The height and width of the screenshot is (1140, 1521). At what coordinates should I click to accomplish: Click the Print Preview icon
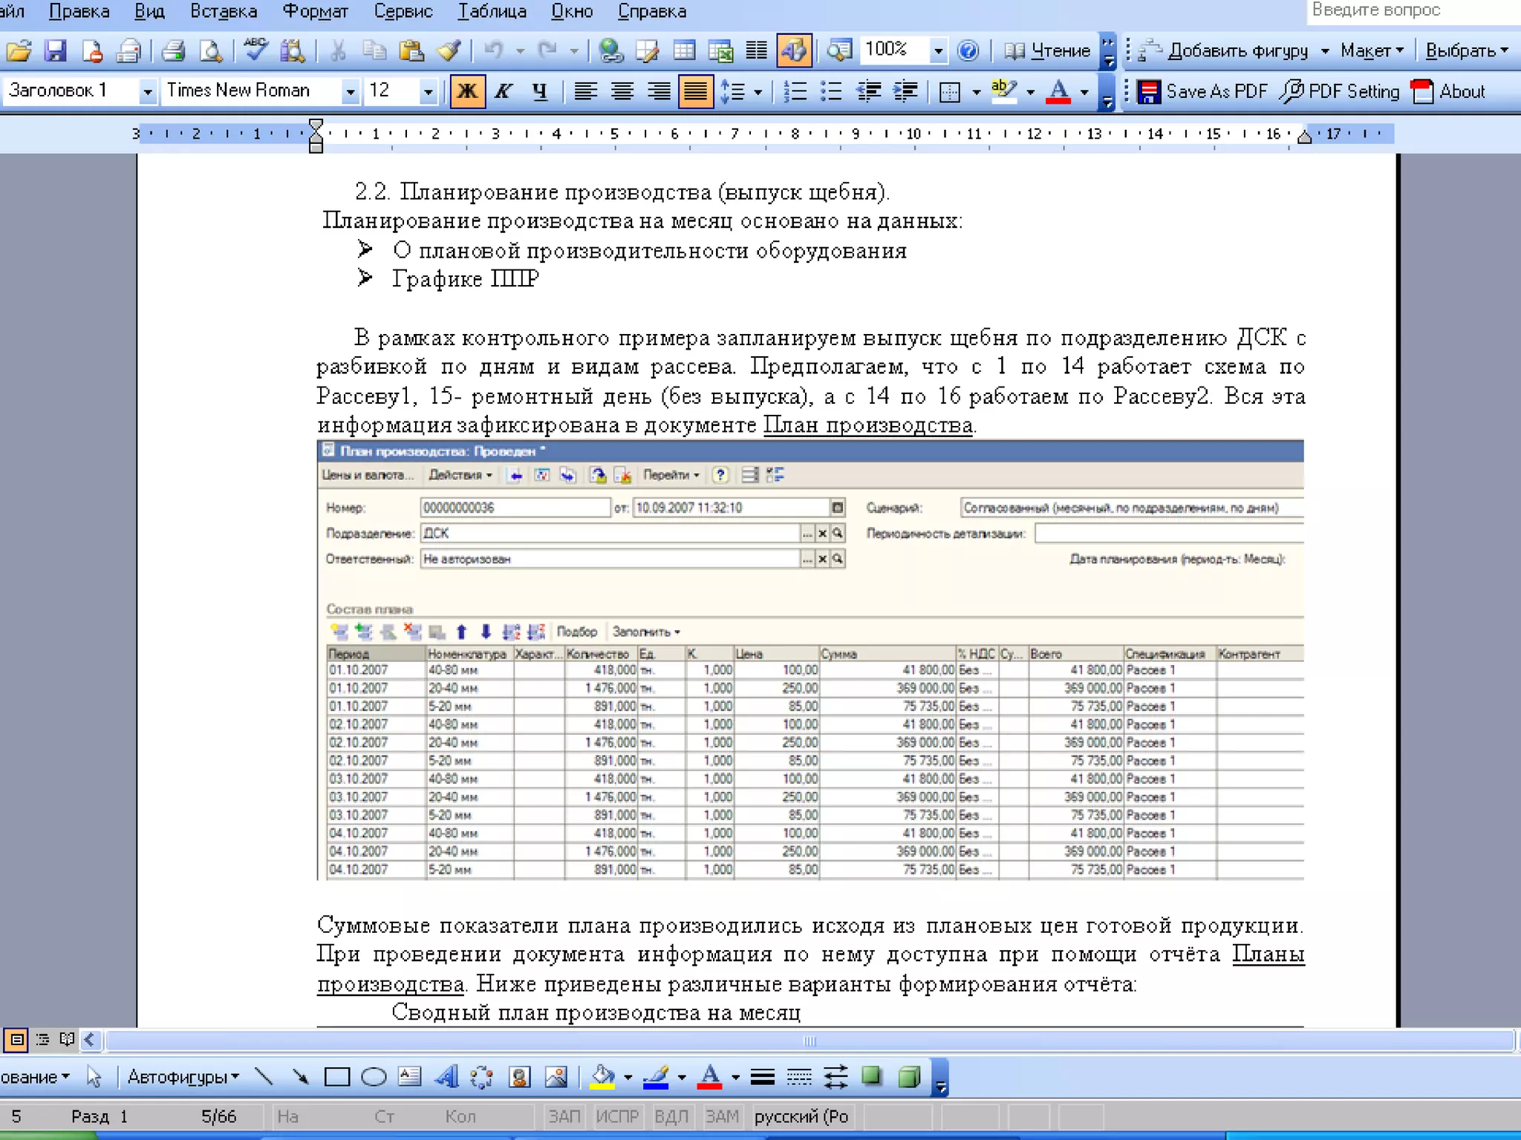tap(212, 50)
